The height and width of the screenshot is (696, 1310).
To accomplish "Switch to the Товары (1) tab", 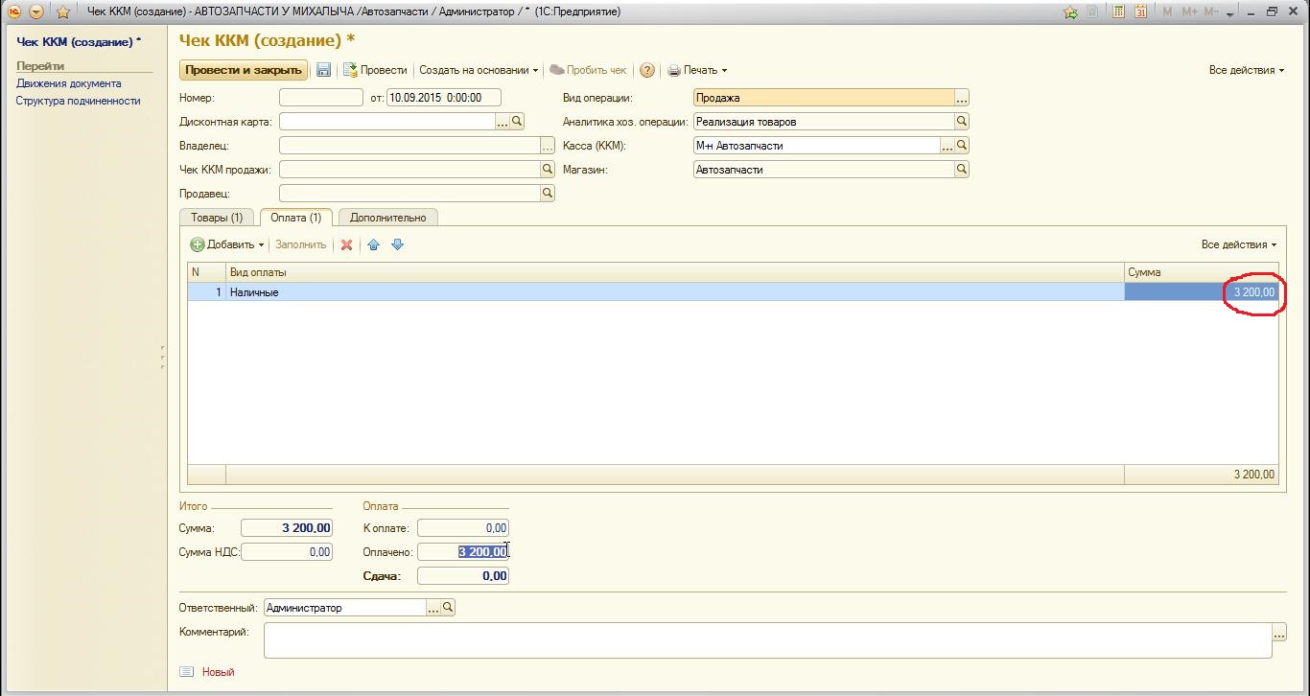I will (218, 218).
